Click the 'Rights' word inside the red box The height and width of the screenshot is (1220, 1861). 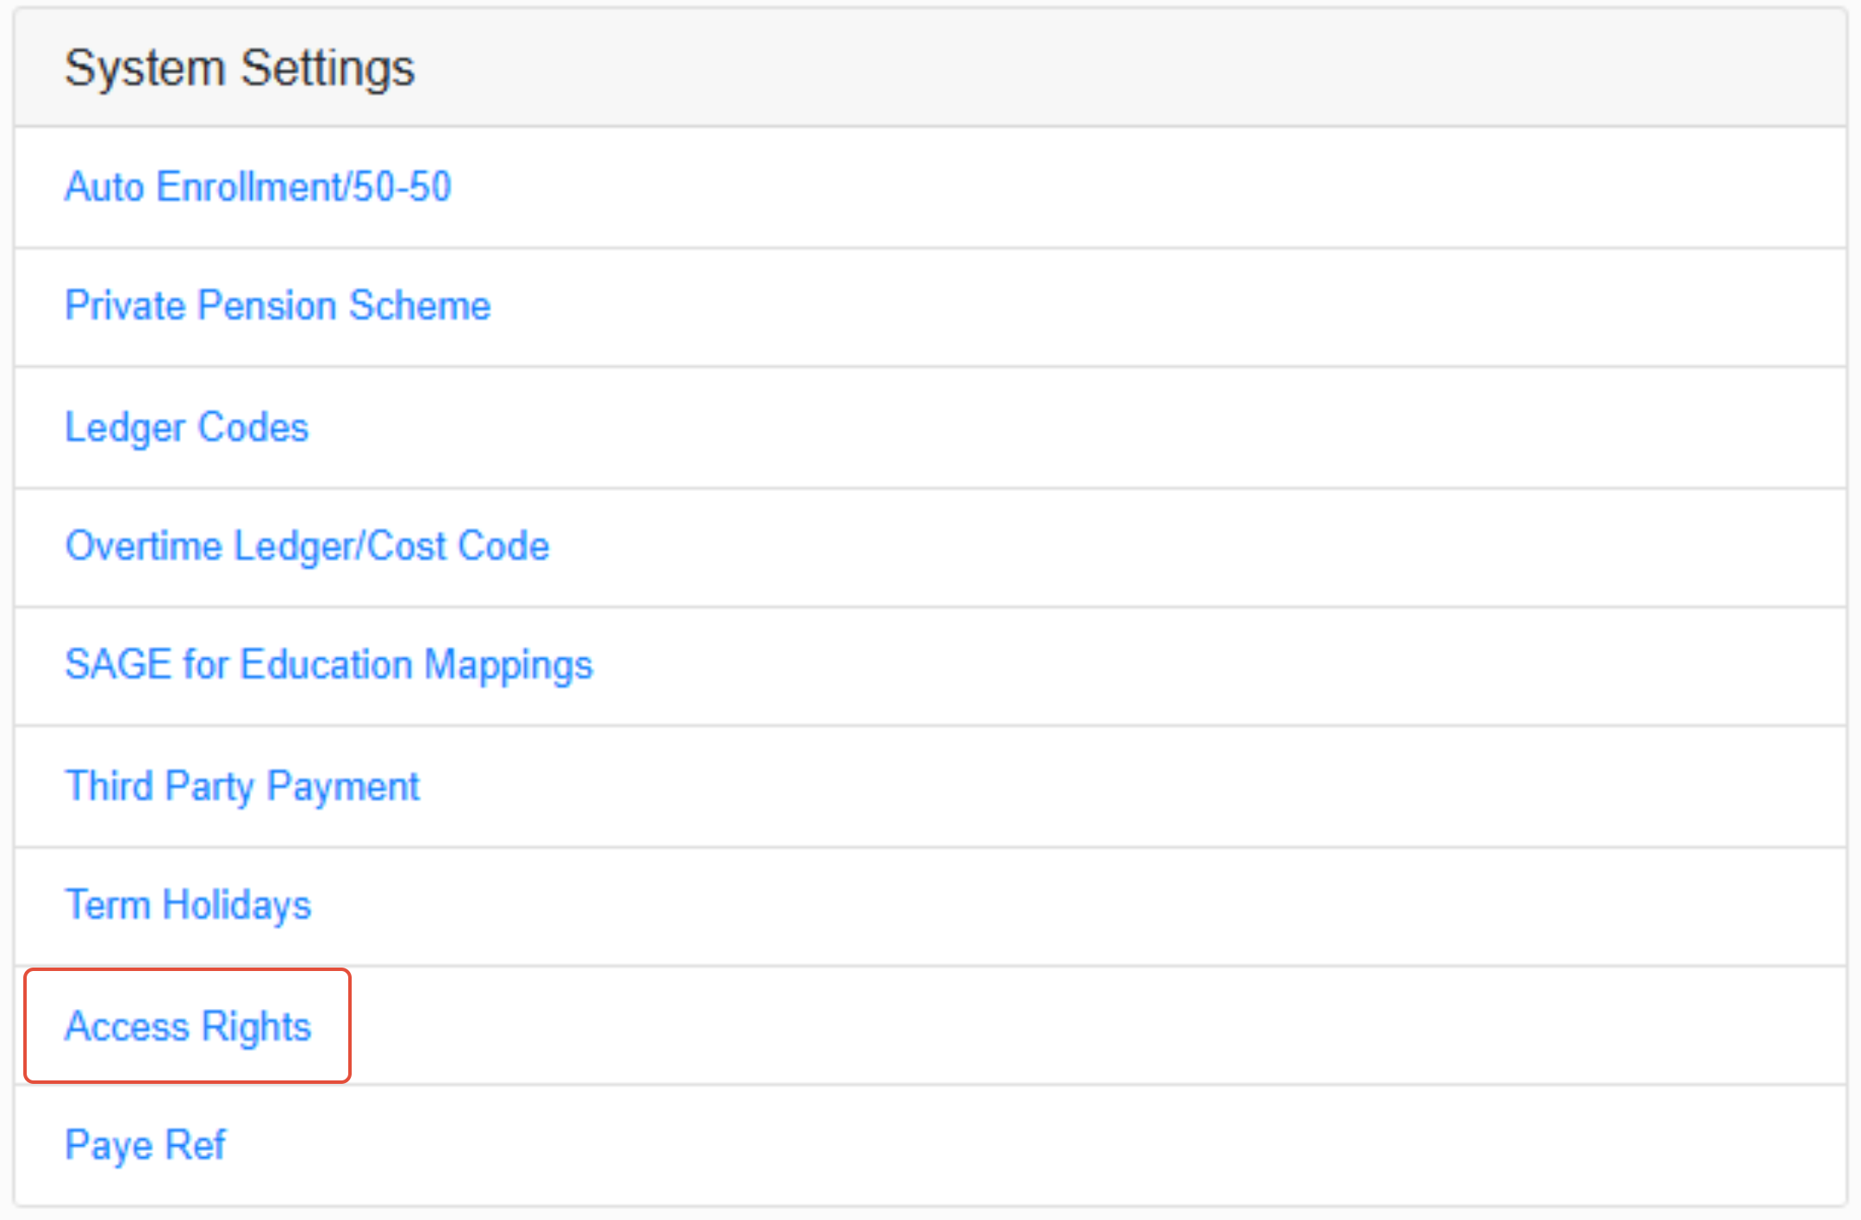click(256, 1026)
